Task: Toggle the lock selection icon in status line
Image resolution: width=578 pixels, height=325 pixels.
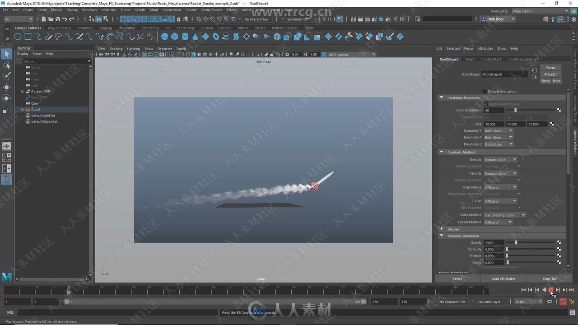Action: (179, 19)
